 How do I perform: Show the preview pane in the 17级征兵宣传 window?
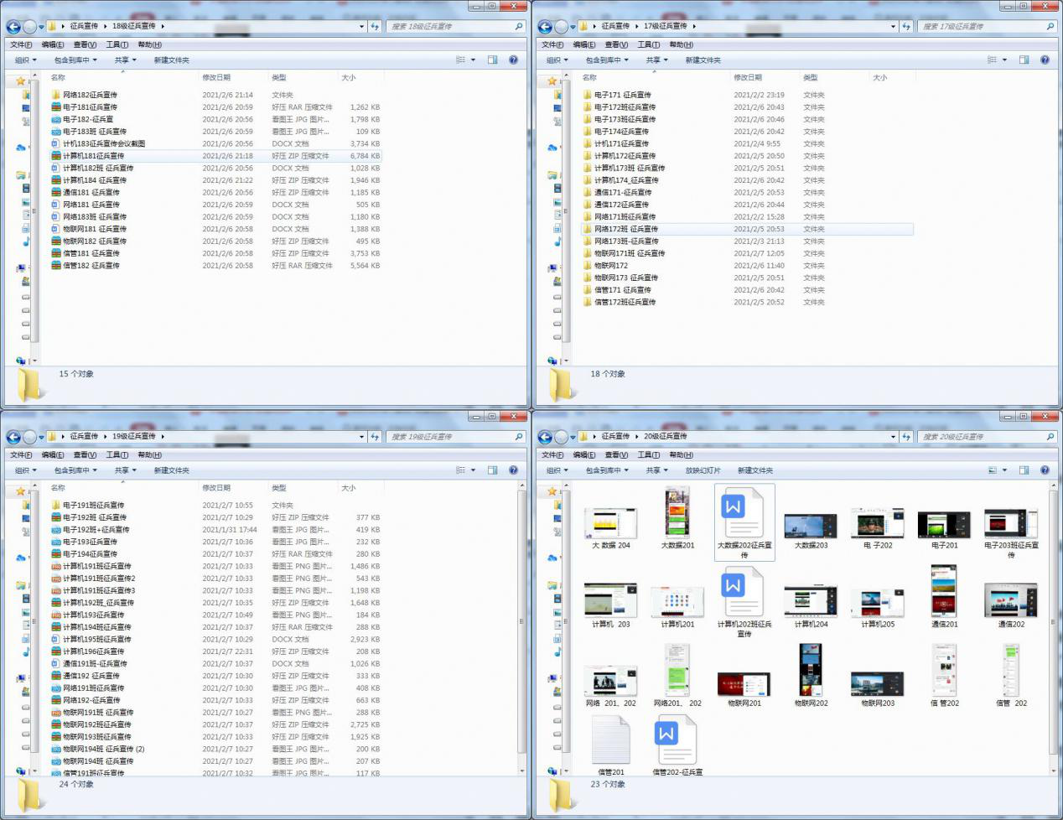click(1024, 60)
